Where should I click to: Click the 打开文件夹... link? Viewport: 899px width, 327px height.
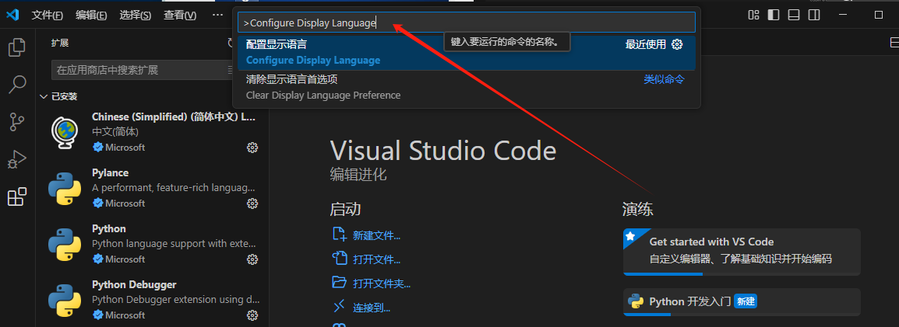coord(382,284)
